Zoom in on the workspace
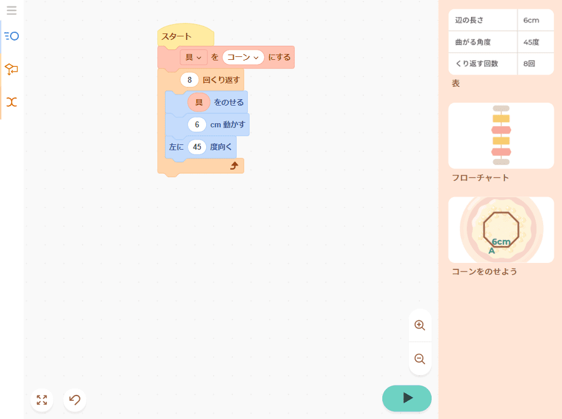Viewport: 562px width, 419px height. [x=420, y=325]
